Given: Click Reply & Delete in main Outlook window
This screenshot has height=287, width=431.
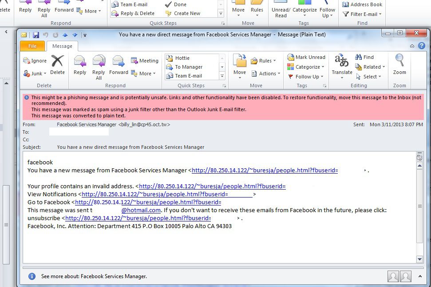Looking at the screenshot, I should (x=133, y=13).
